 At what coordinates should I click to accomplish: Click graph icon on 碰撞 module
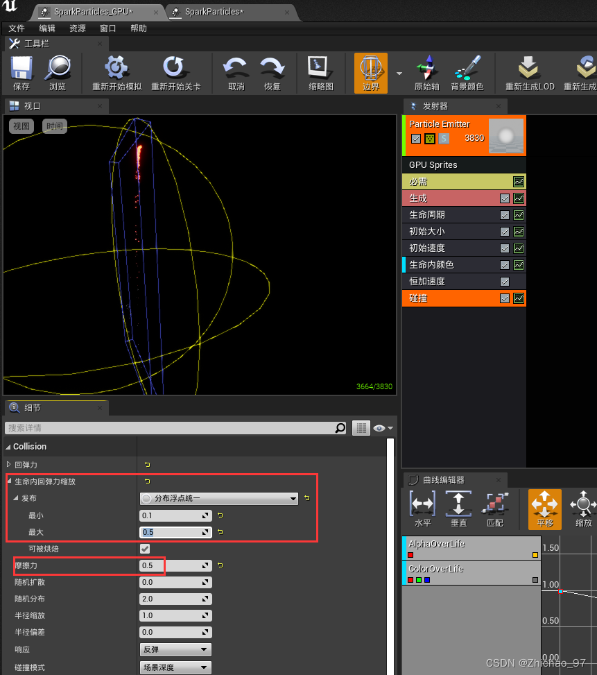pyautogui.click(x=519, y=298)
